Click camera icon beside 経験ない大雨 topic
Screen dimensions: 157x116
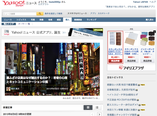pyautogui.click(x=139, y=85)
